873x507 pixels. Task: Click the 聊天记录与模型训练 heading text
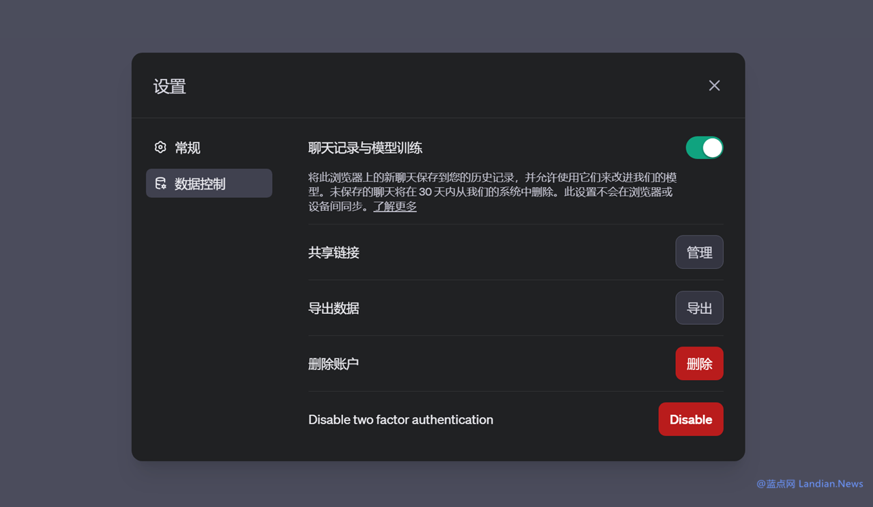pyautogui.click(x=365, y=148)
